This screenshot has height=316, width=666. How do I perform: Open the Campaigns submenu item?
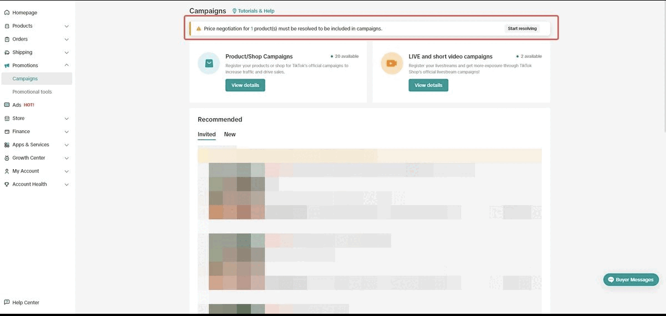click(36, 79)
